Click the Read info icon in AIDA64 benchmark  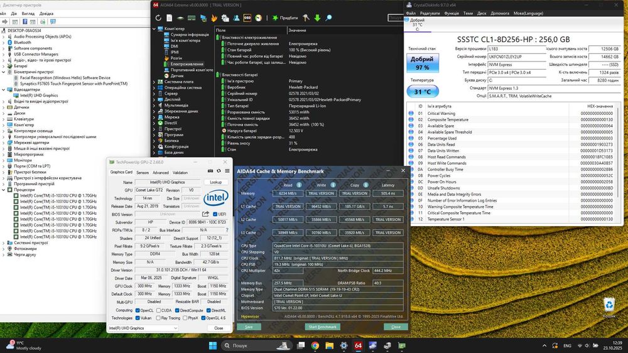(299, 185)
